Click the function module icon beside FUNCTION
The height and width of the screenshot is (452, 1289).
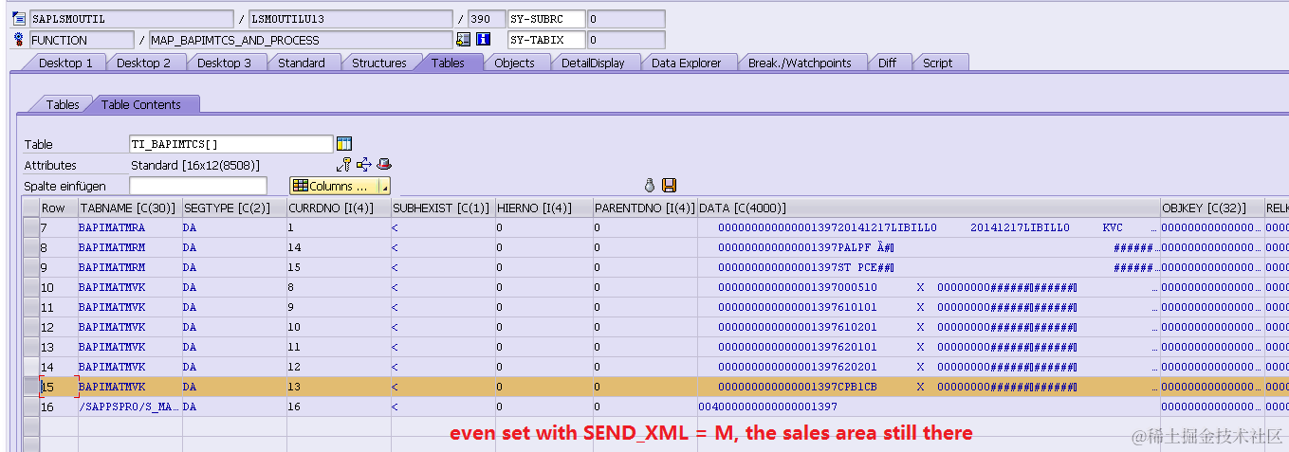pos(19,40)
